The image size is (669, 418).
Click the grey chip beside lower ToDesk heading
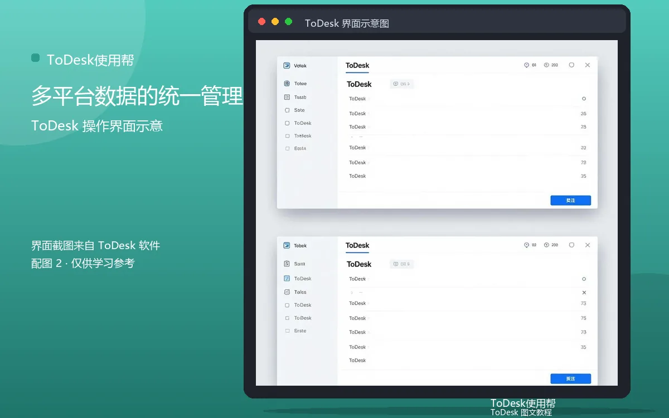pyautogui.click(x=402, y=264)
